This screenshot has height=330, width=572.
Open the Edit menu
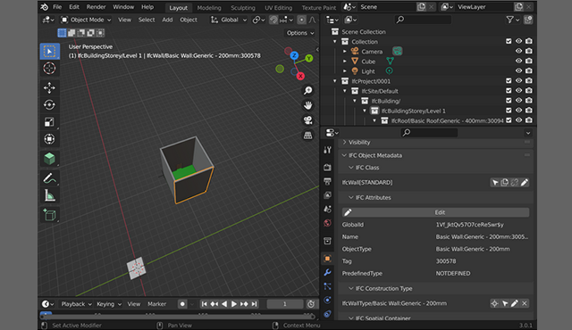[x=74, y=7]
